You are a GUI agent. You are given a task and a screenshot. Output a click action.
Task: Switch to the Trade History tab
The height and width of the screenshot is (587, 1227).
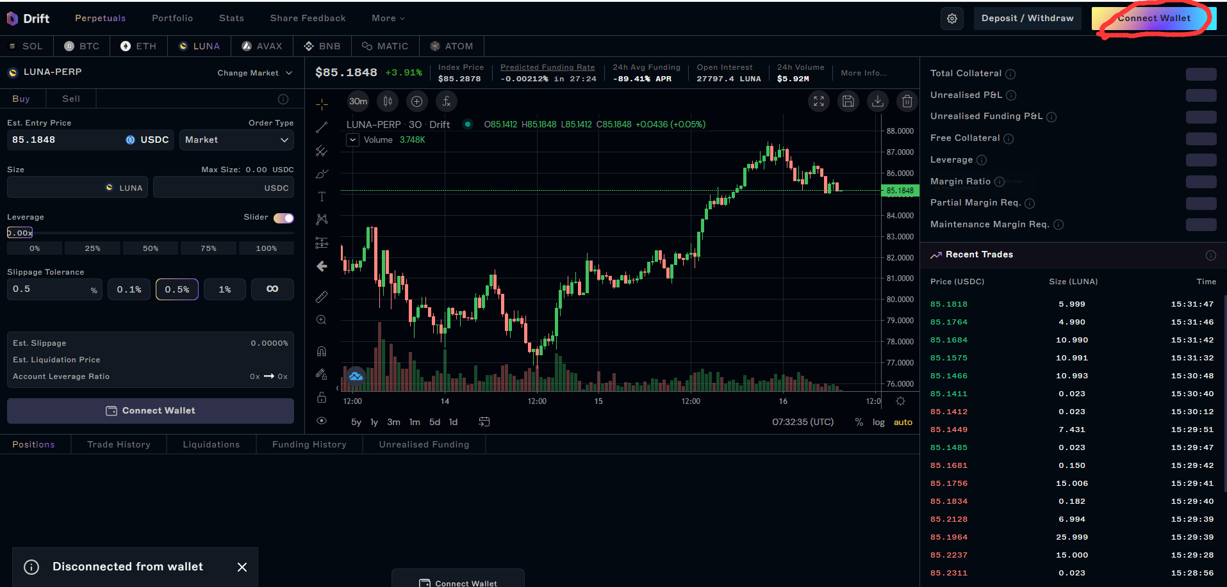click(x=119, y=445)
